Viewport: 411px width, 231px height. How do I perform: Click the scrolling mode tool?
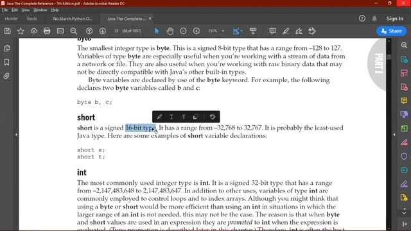(253, 31)
